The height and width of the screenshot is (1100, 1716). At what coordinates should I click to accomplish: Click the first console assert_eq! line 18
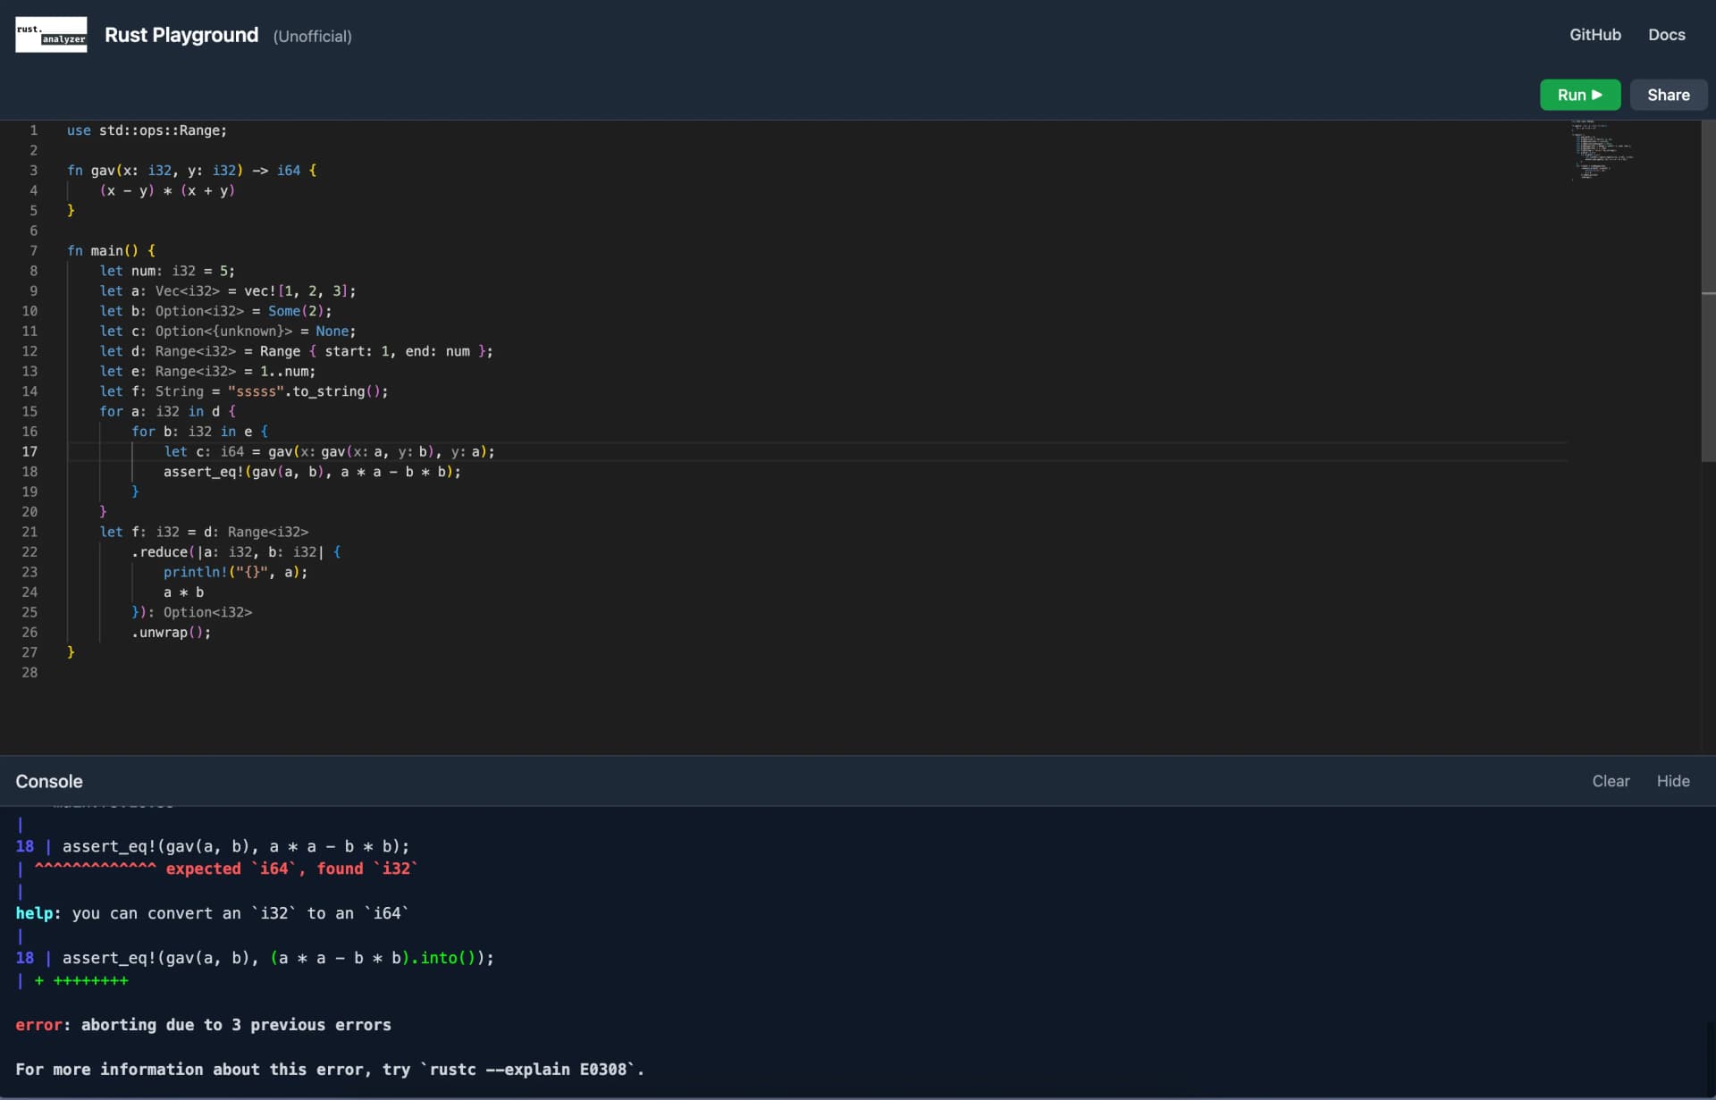(x=213, y=846)
